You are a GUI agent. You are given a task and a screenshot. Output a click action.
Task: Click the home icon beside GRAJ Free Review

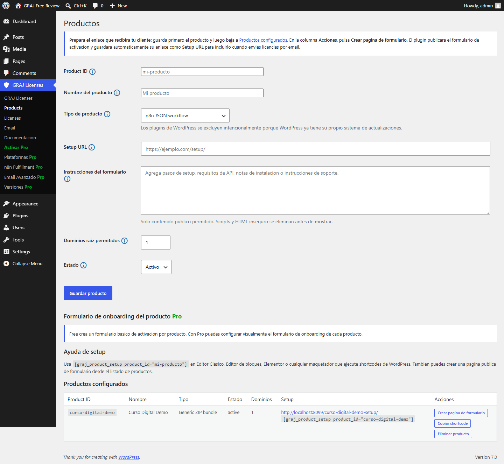(x=18, y=6)
